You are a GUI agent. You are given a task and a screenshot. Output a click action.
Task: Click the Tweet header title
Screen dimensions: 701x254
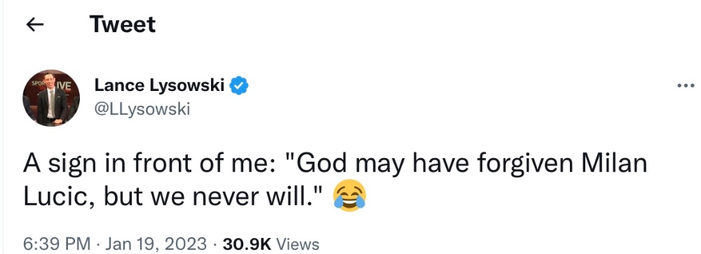(x=123, y=24)
